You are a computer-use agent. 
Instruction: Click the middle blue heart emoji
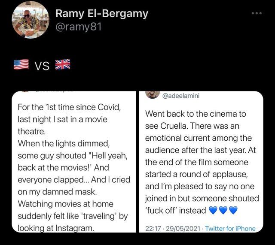223,210
